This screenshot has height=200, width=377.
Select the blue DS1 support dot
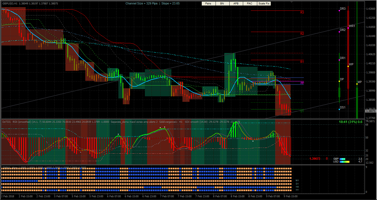pyautogui.click(x=339, y=109)
